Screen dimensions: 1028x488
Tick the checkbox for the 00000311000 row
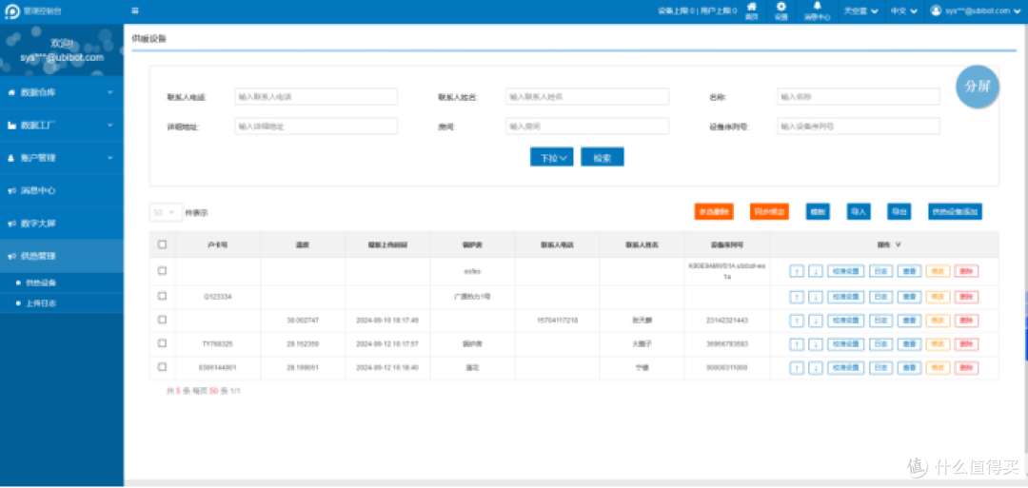click(x=162, y=367)
